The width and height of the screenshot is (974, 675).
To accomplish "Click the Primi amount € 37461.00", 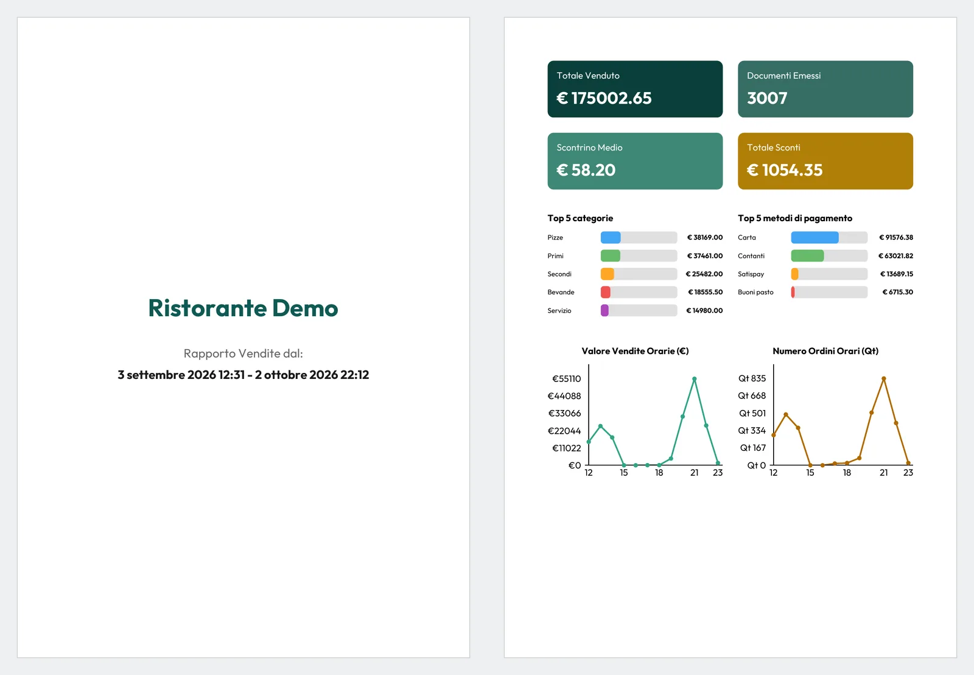I will [x=705, y=256].
